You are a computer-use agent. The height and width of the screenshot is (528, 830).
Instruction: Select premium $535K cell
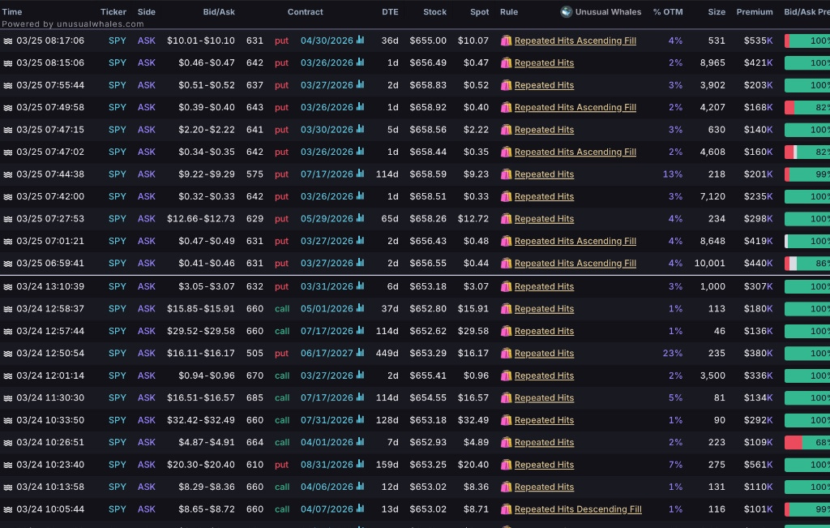pos(758,41)
